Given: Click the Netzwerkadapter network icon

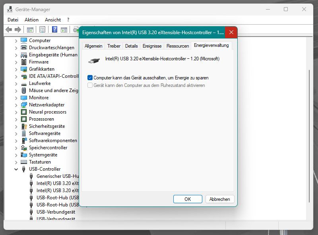Looking at the screenshot, I should [x=24, y=105].
